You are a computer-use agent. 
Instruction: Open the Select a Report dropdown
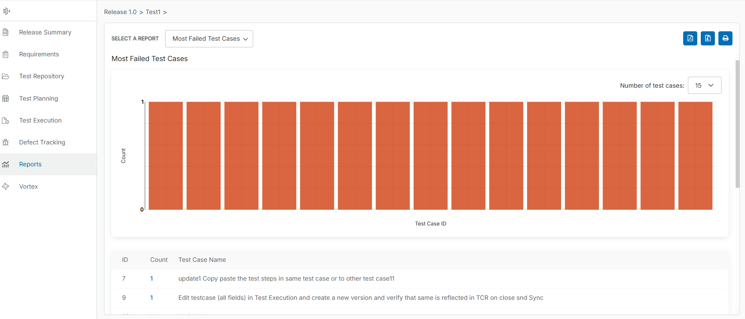209,39
